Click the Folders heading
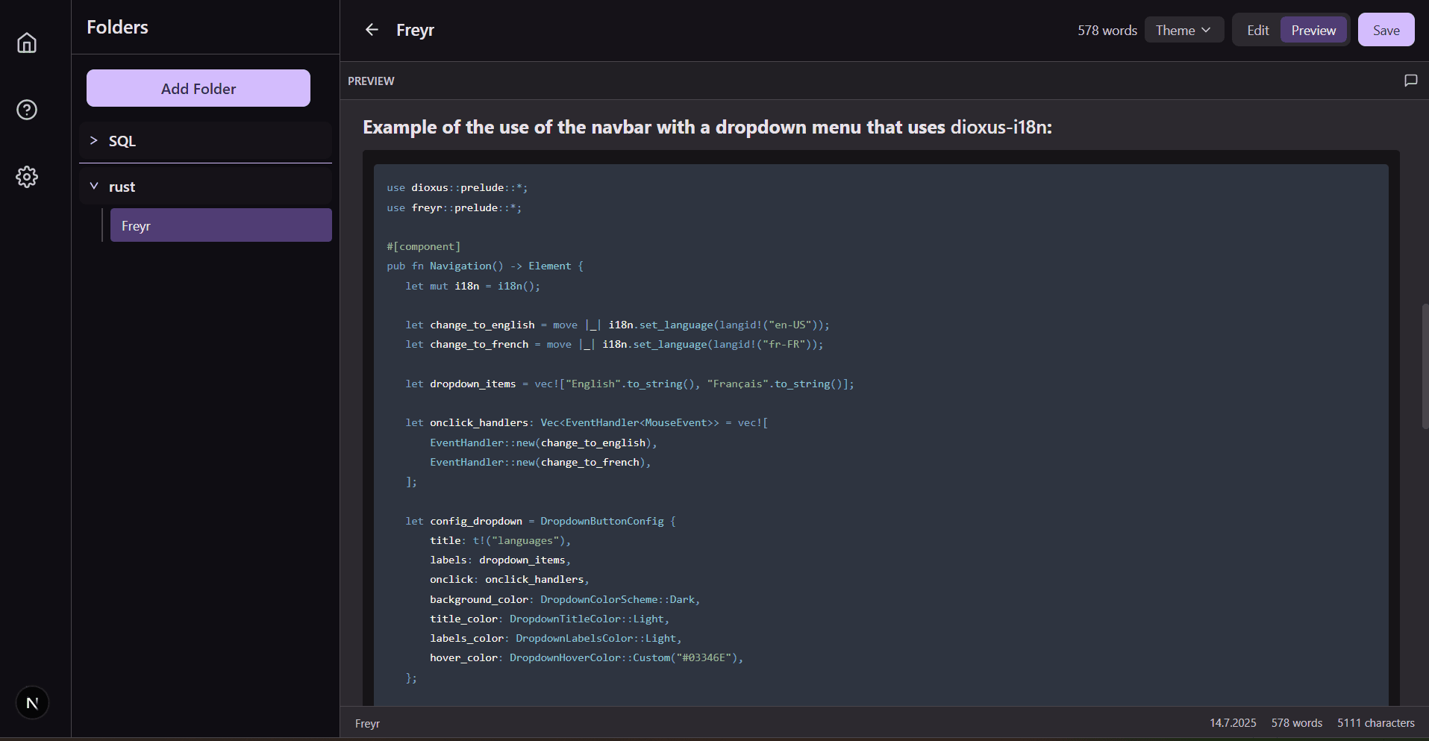The width and height of the screenshot is (1429, 741). point(117,27)
